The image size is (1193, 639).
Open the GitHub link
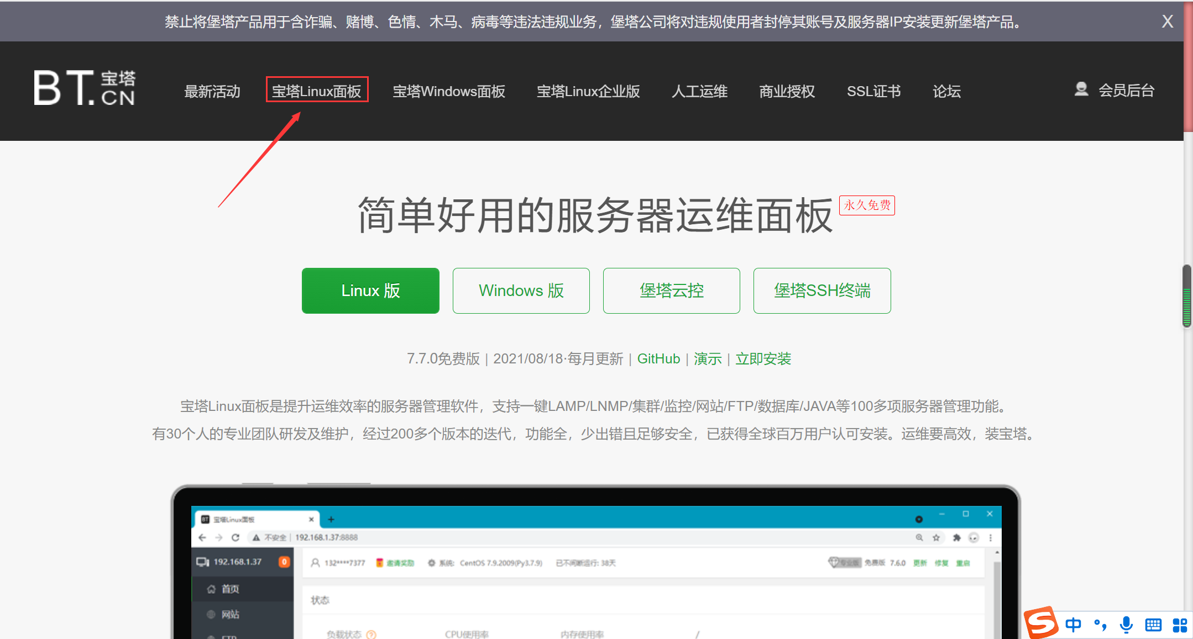658,359
